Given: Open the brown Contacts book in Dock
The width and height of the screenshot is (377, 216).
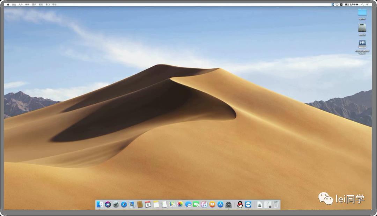Looking at the screenshot, I should pyautogui.click(x=140, y=204).
